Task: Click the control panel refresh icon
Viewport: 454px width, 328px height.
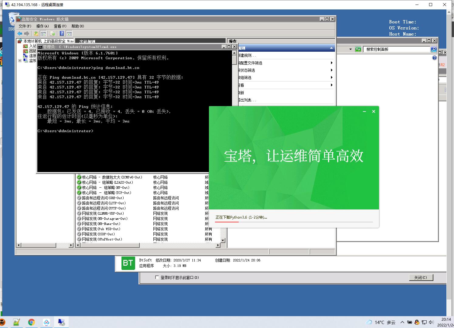Action: [x=358, y=49]
